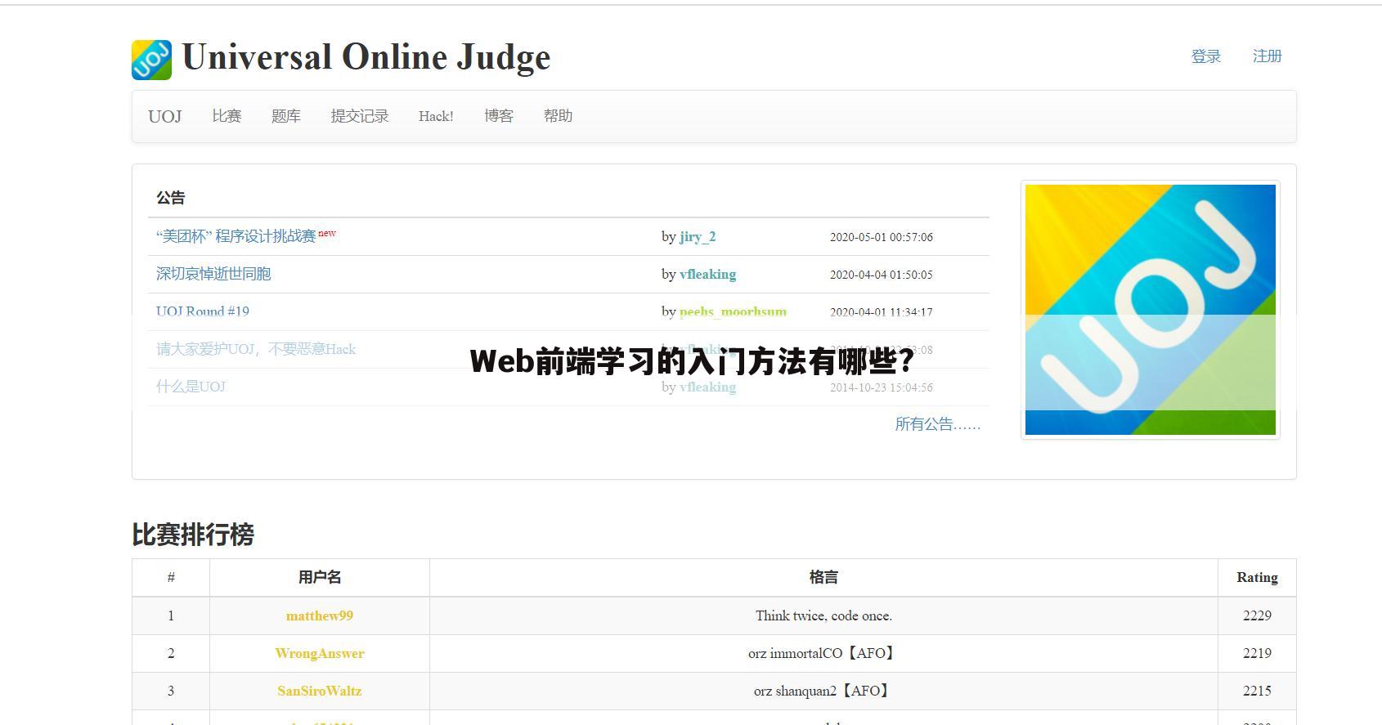Click the timestamp 2020-04-04 01:50:05

[882, 275]
